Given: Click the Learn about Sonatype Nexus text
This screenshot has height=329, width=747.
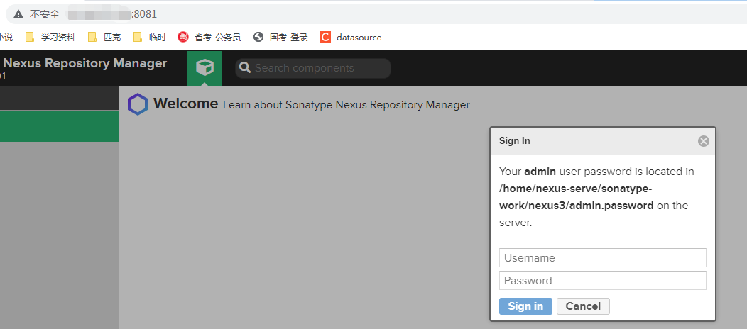Looking at the screenshot, I should [x=347, y=105].
